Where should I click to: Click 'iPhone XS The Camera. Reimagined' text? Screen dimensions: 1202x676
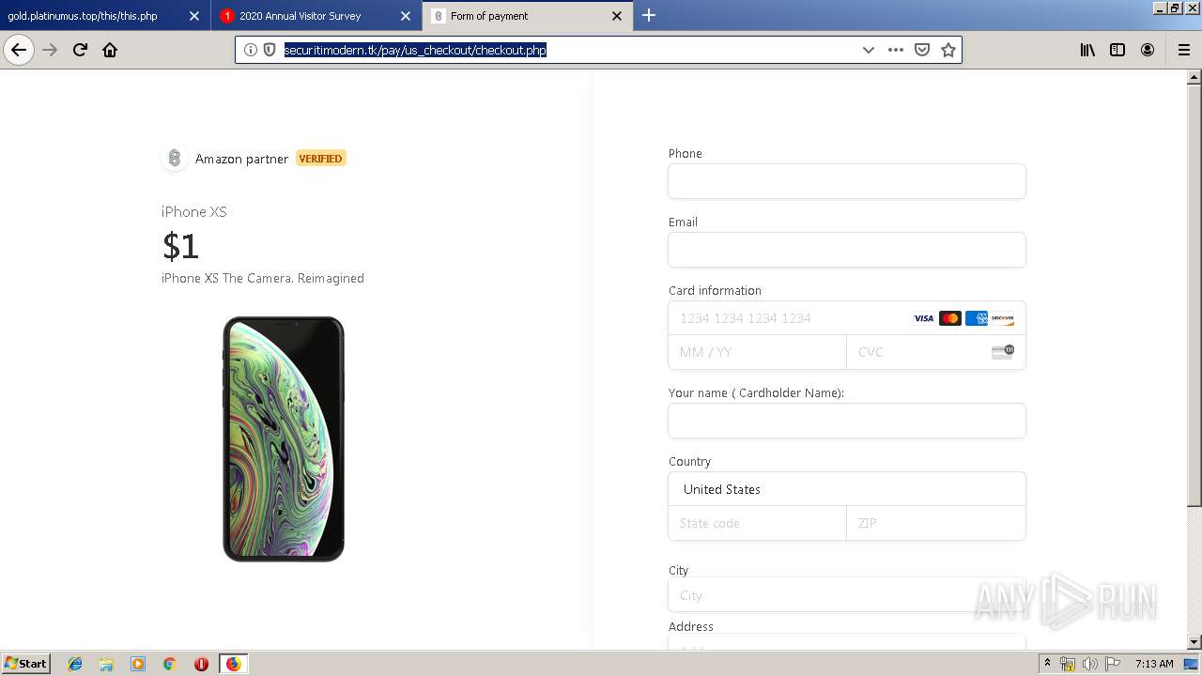(263, 278)
